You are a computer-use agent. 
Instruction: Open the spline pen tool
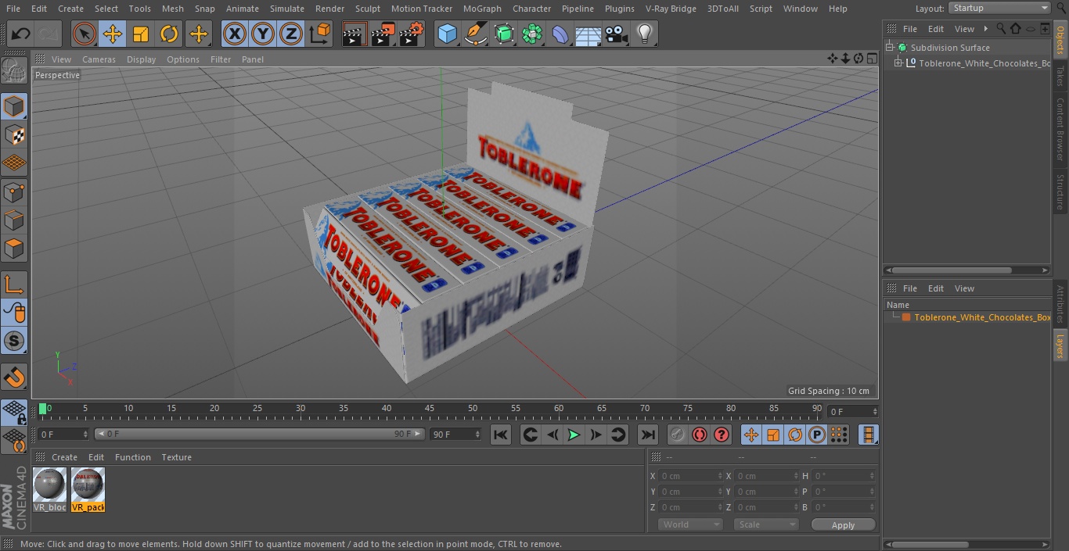click(x=475, y=34)
